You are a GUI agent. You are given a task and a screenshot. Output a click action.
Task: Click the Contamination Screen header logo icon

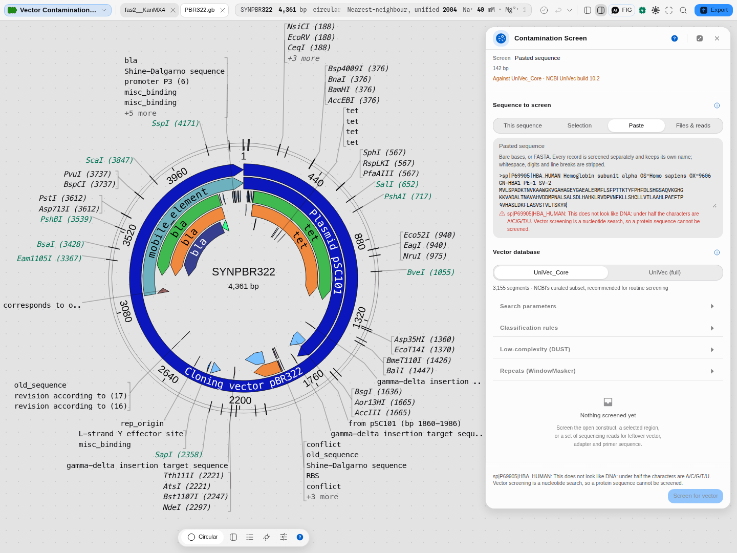(501, 38)
